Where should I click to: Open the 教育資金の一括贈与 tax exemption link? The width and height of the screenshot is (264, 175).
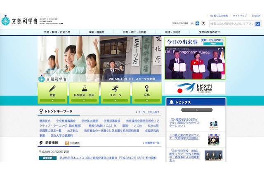coord(112,131)
